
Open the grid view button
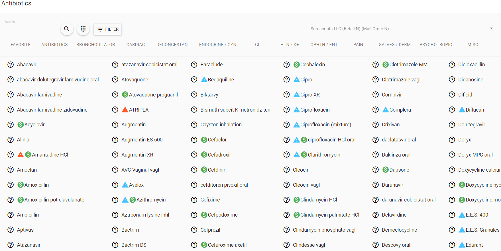(83, 29)
